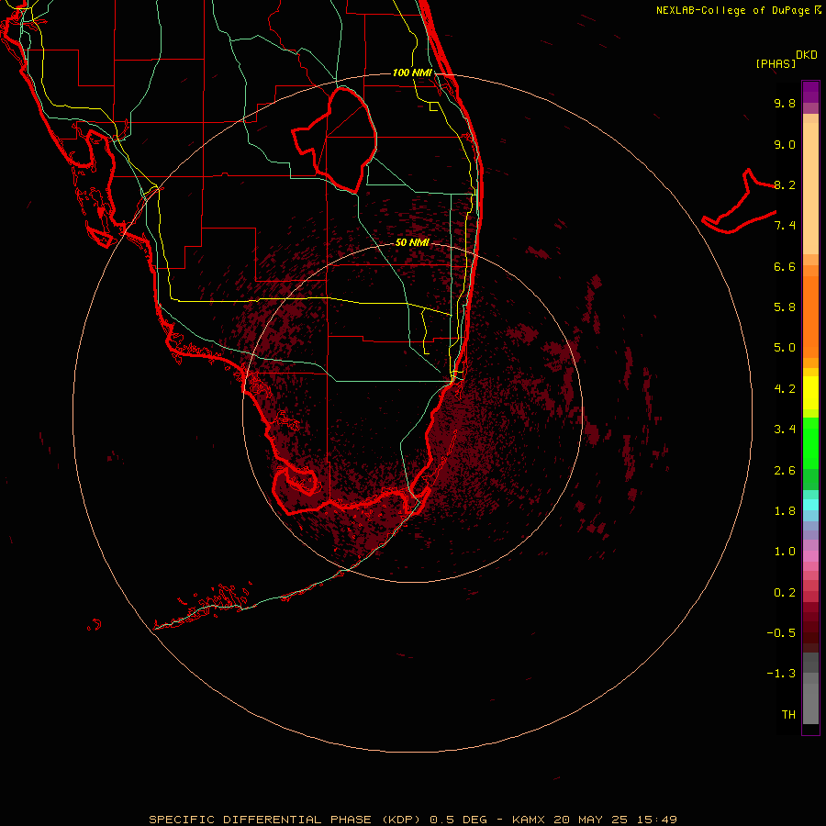Image resolution: width=826 pixels, height=826 pixels.
Task: Click the DKD legend title
Action: (807, 55)
